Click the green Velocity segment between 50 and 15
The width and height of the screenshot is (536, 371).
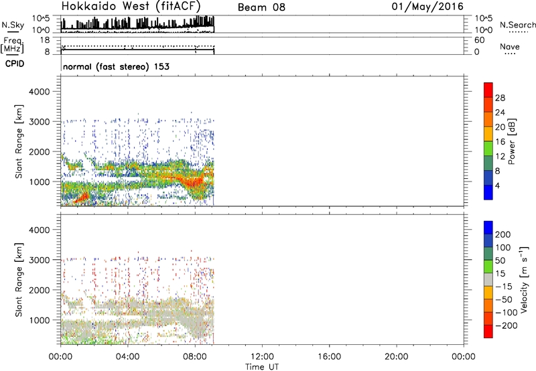pyautogui.click(x=488, y=267)
